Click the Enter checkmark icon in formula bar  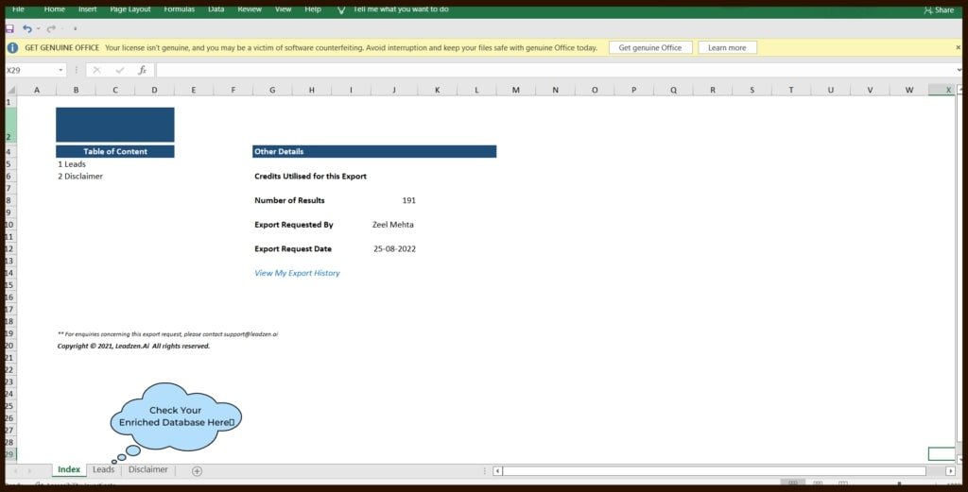click(x=119, y=70)
